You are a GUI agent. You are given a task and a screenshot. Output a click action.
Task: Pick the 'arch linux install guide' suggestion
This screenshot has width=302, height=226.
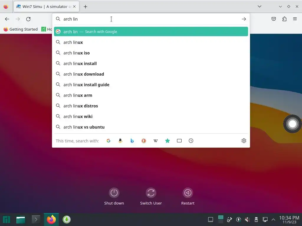[151, 84]
